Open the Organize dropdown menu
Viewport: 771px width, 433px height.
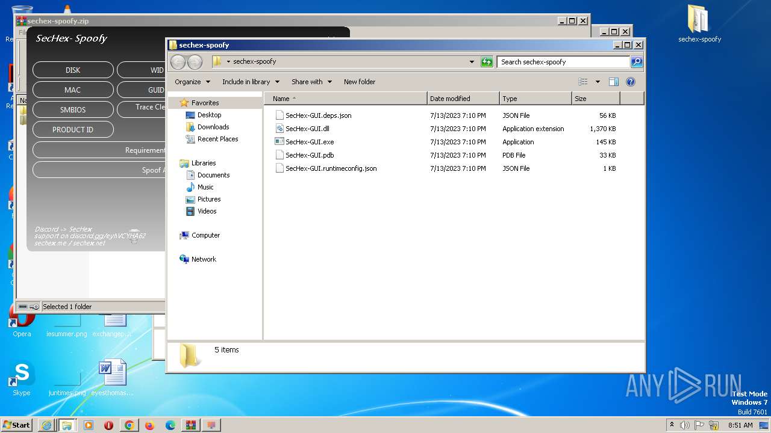tap(192, 82)
